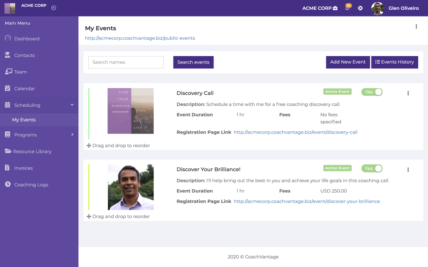Open the discovery-call registration page link

[x=295, y=132]
